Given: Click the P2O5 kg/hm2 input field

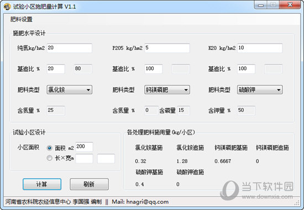Looking at the screenshot, I should click(167, 48).
